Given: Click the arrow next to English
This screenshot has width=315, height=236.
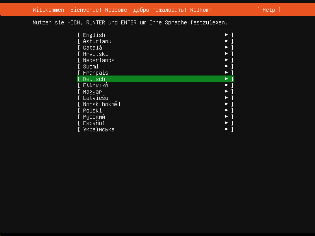Looking at the screenshot, I should coord(226,35).
